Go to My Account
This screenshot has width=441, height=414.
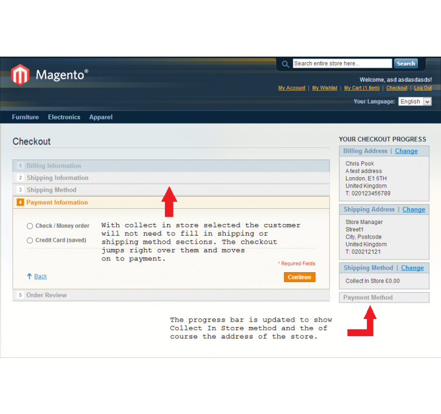[291, 88]
